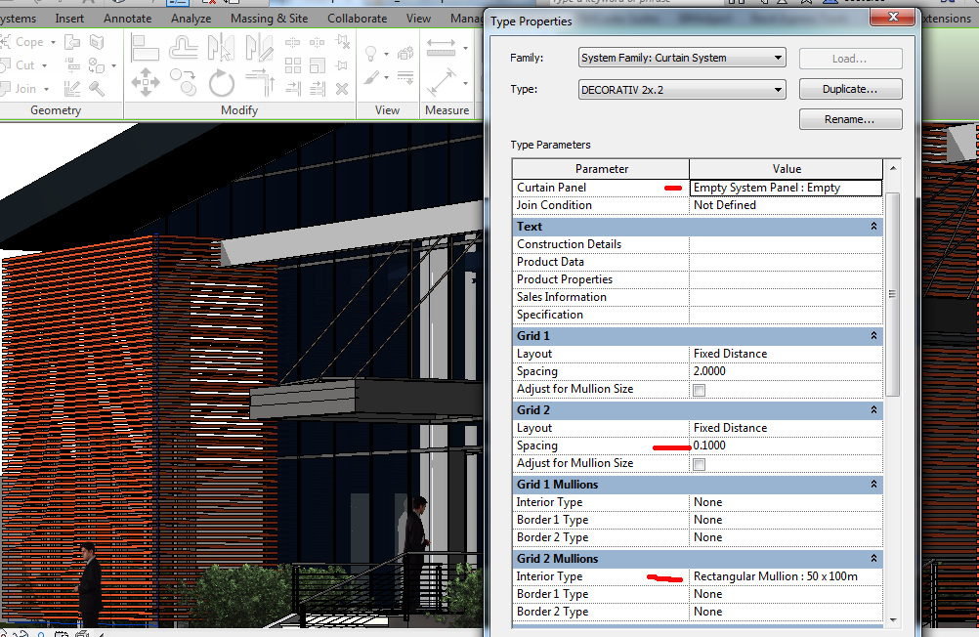Open the Paint tool dropdown arrow

(x=113, y=65)
